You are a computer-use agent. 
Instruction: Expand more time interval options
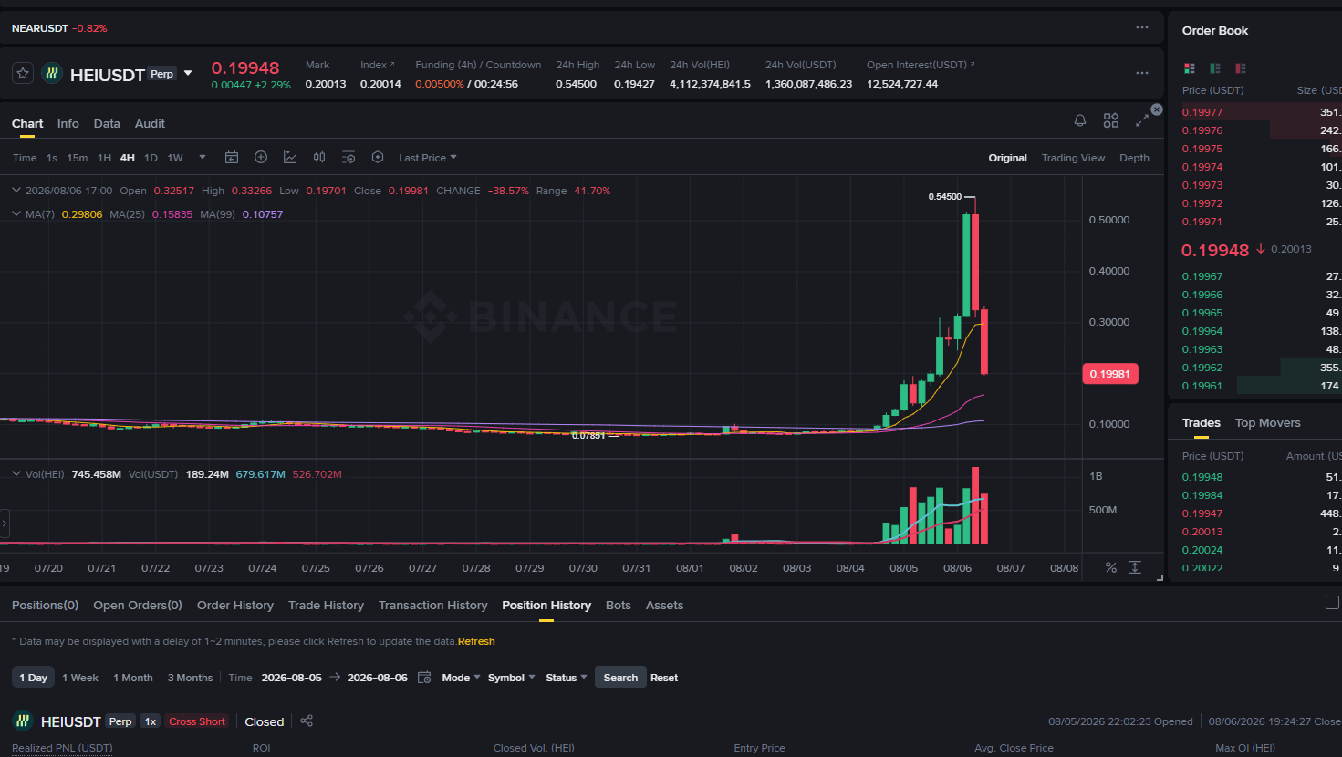(x=203, y=158)
